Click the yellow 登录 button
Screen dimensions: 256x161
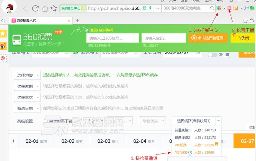(243, 38)
